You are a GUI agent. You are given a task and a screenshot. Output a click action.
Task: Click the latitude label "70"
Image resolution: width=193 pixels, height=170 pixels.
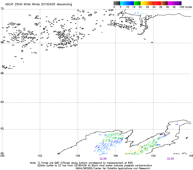2,9
